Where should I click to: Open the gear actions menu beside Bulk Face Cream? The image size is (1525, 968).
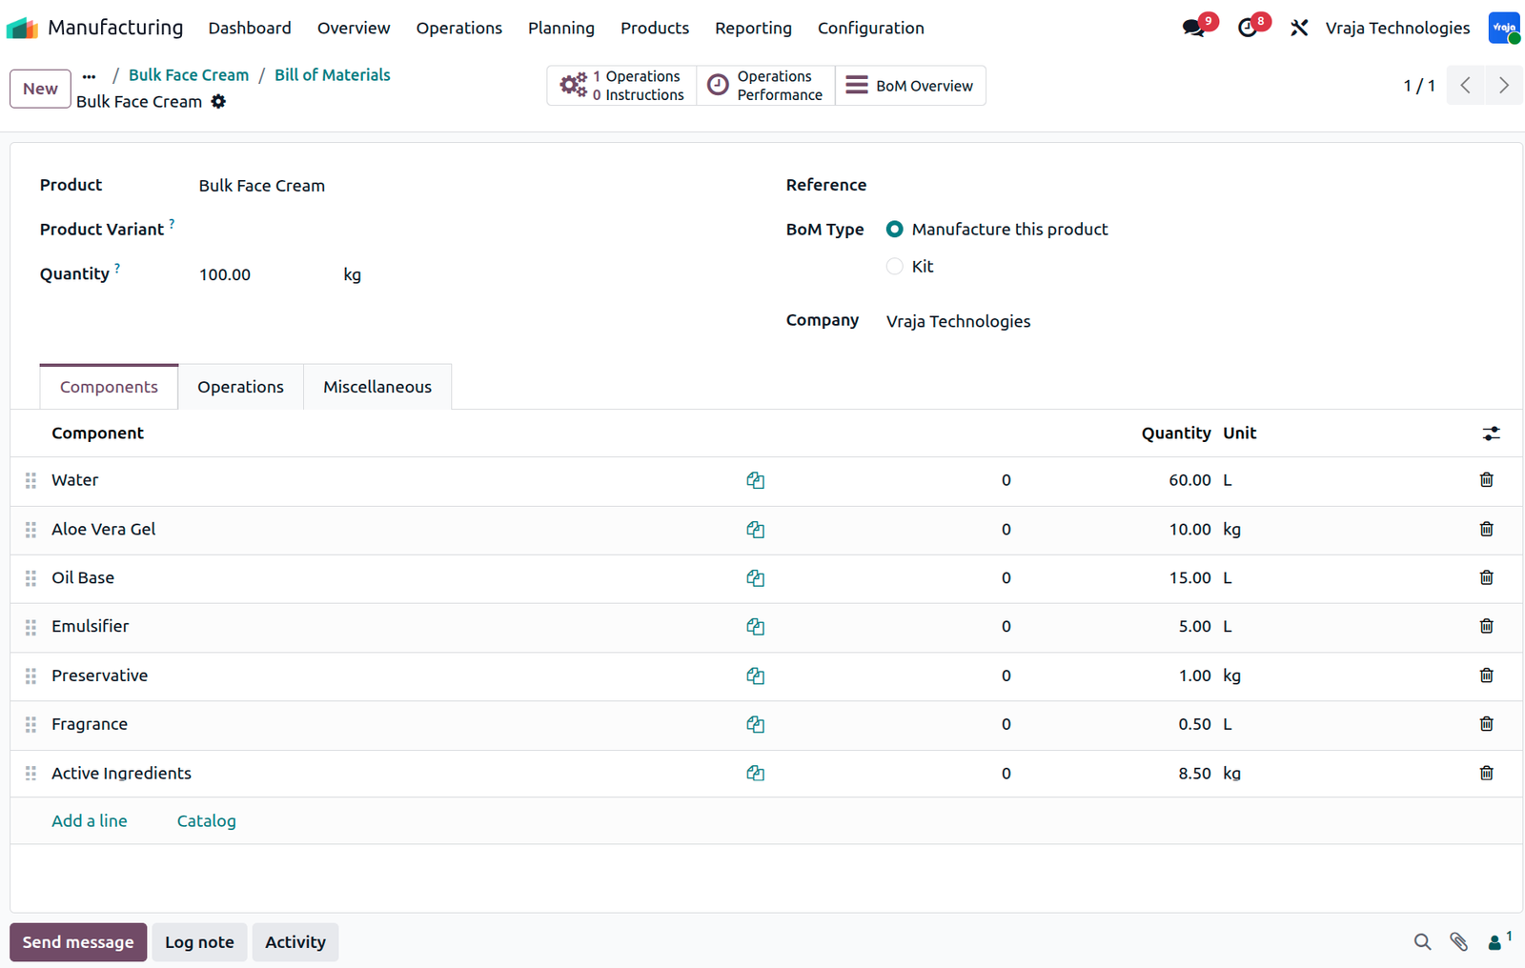218,101
